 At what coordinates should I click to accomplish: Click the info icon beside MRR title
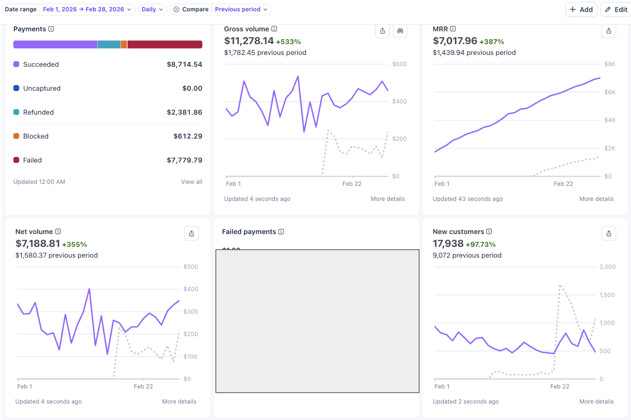click(x=453, y=29)
